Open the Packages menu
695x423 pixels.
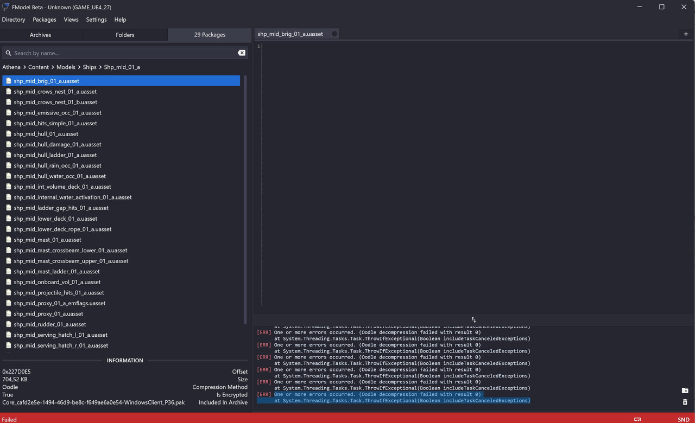point(45,20)
